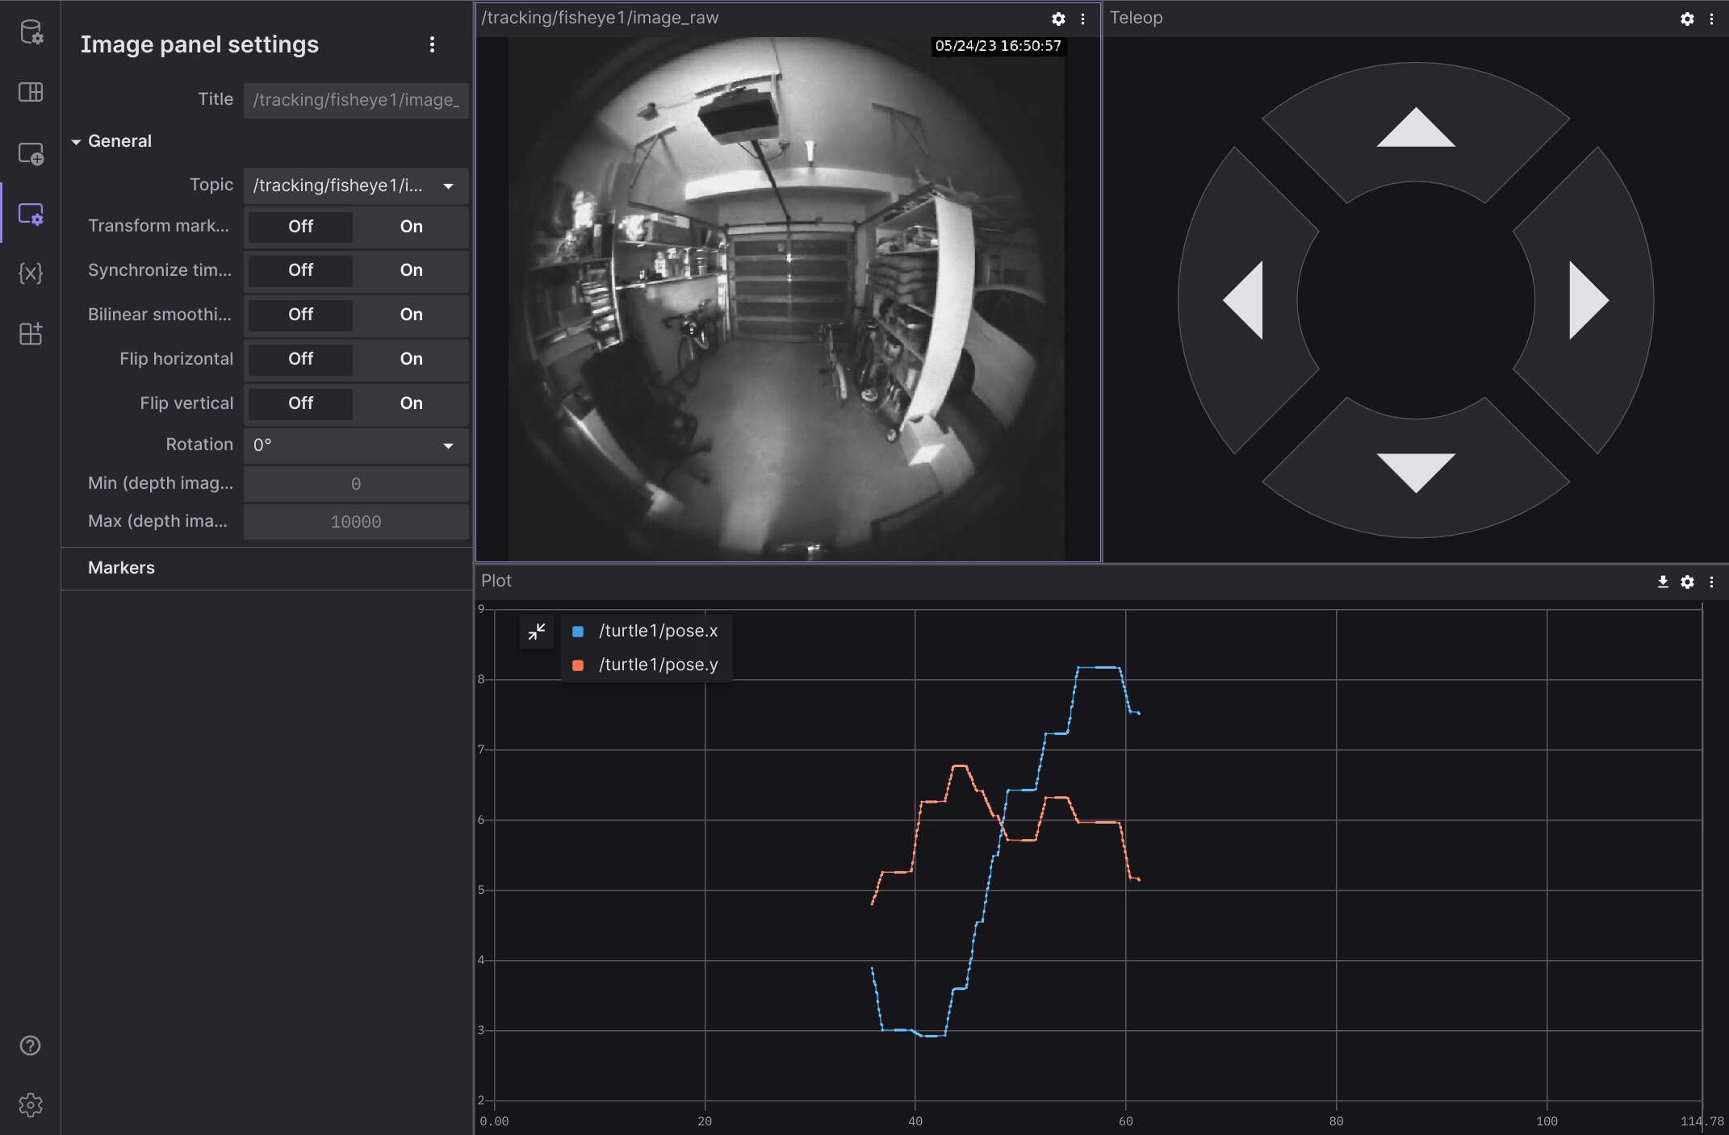
Task: Open the Teleop panel three-dot menu
Action: 1711,19
